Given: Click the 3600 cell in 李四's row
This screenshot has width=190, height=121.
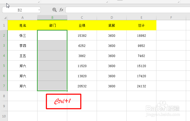Looking at the screenshot, I should coord(112,45).
